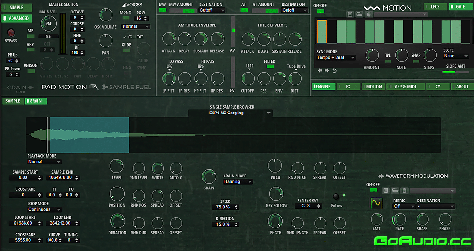Image resolution: width=474 pixels, height=251 pixels.
Task: Click the red Bypass button
Action: [x=11, y=33]
